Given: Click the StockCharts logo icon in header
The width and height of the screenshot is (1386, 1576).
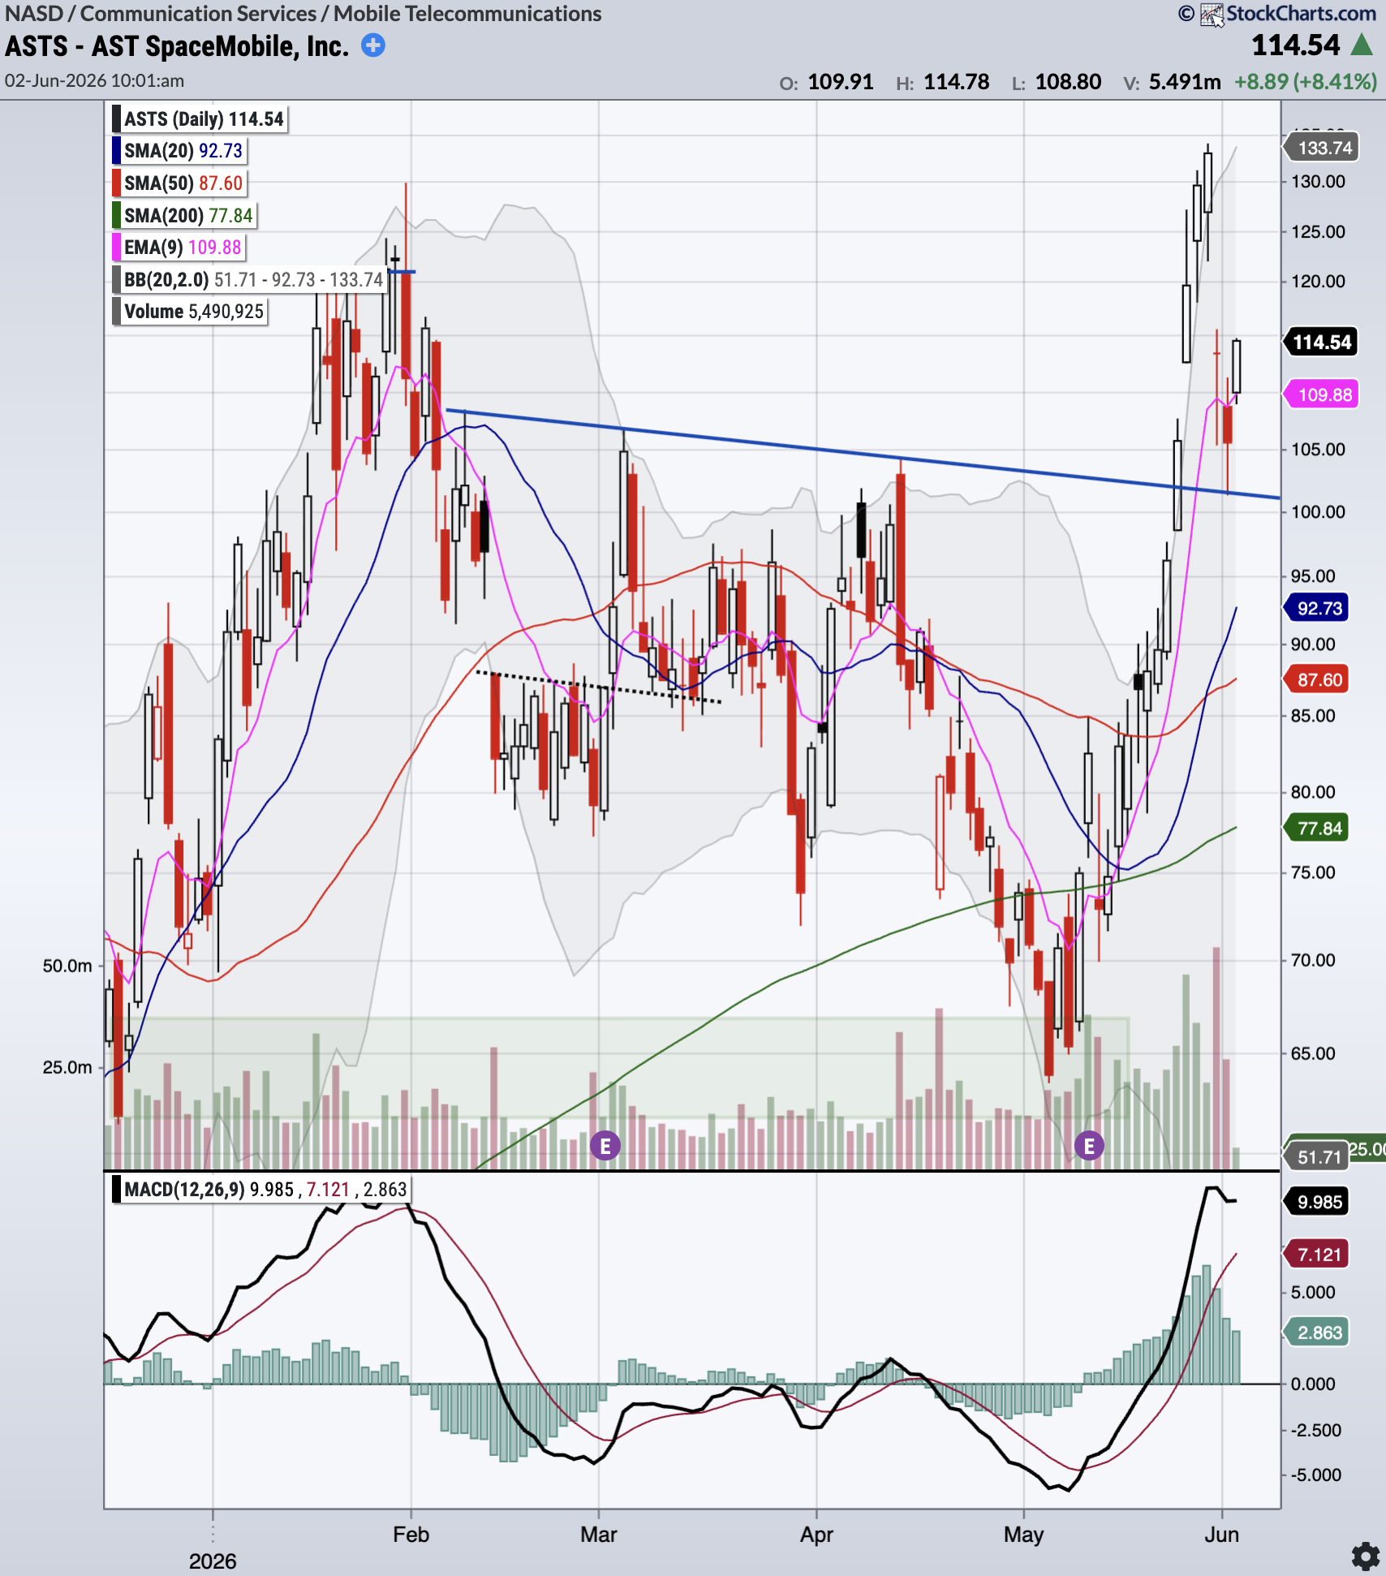Looking at the screenshot, I should click(x=1212, y=15).
